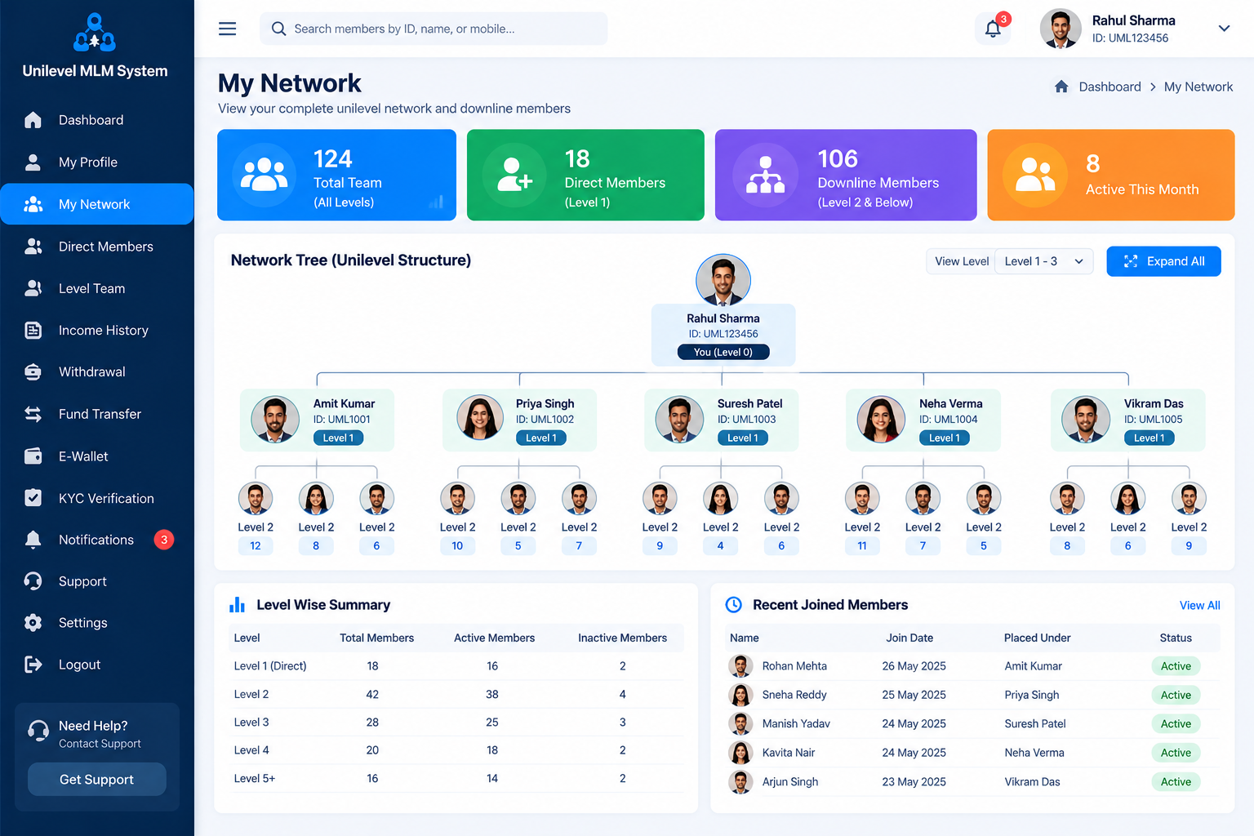
Task: Click the search magnifier icon
Action: 278,29
